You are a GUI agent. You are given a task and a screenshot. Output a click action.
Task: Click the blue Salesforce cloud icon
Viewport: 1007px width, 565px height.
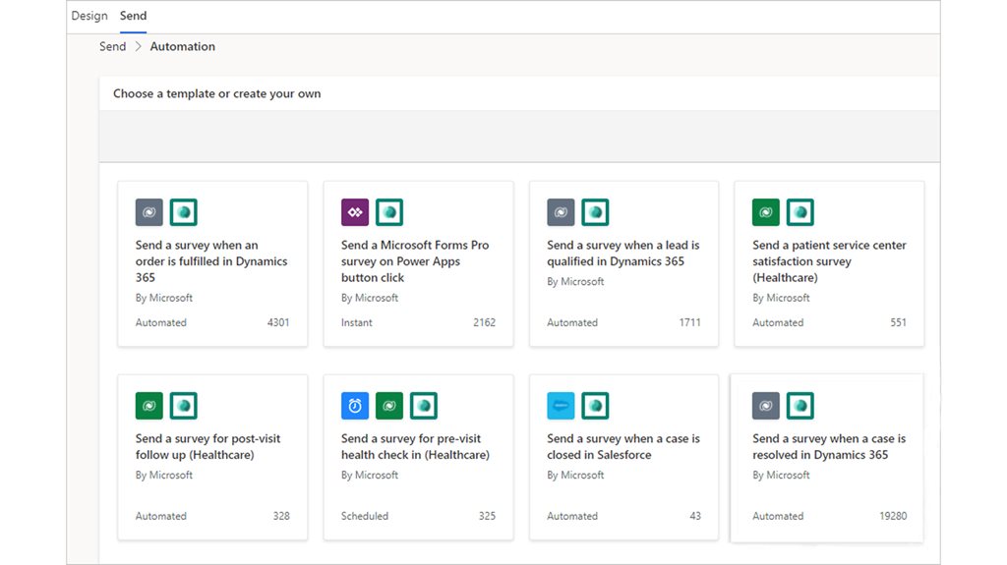561,406
